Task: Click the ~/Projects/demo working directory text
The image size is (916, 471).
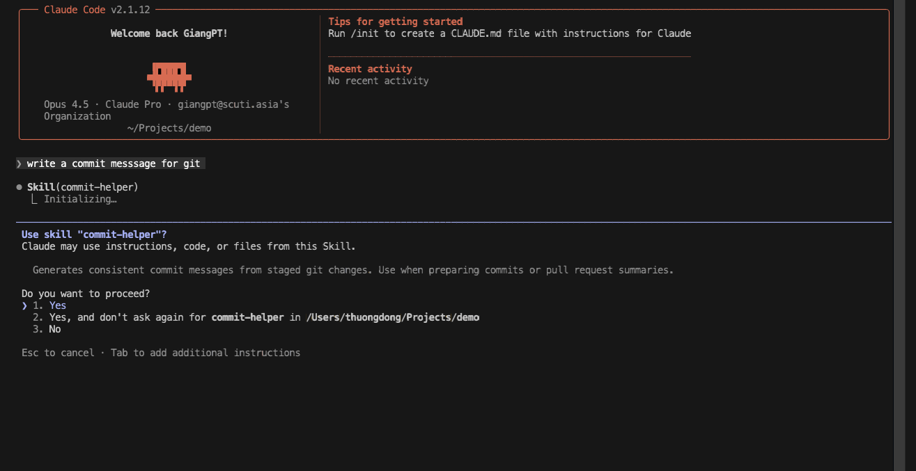Action: (169, 128)
